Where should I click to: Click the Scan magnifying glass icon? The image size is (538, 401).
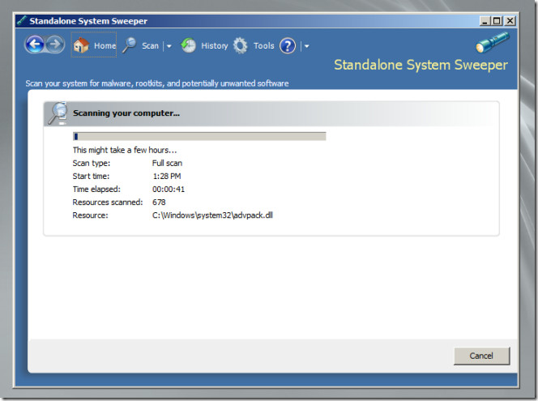pos(130,45)
